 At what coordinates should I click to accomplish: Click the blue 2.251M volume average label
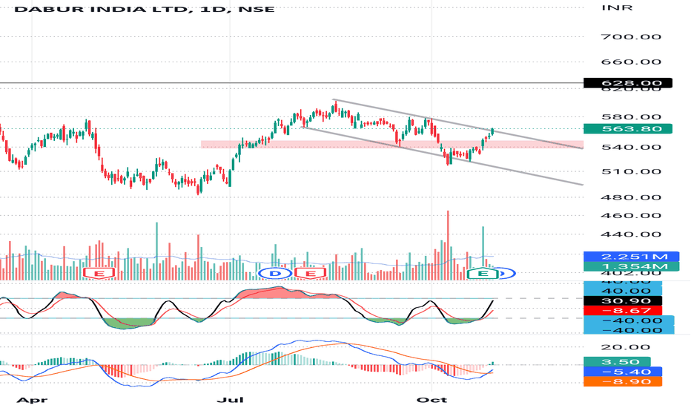pyautogui.click(x=630, y=256)
